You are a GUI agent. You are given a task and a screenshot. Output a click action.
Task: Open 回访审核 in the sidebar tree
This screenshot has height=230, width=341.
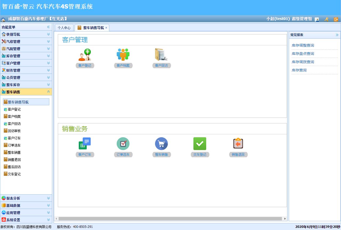coord(14,131)
